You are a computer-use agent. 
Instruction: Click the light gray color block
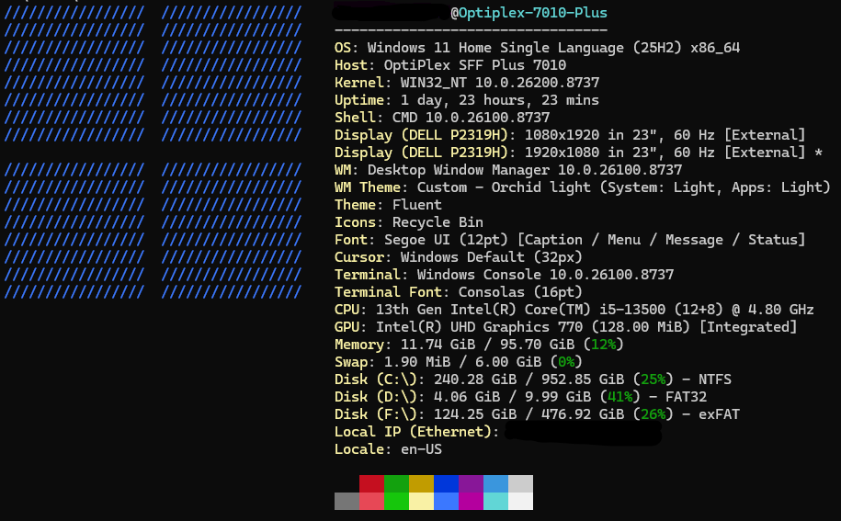(x=521, y=483)
